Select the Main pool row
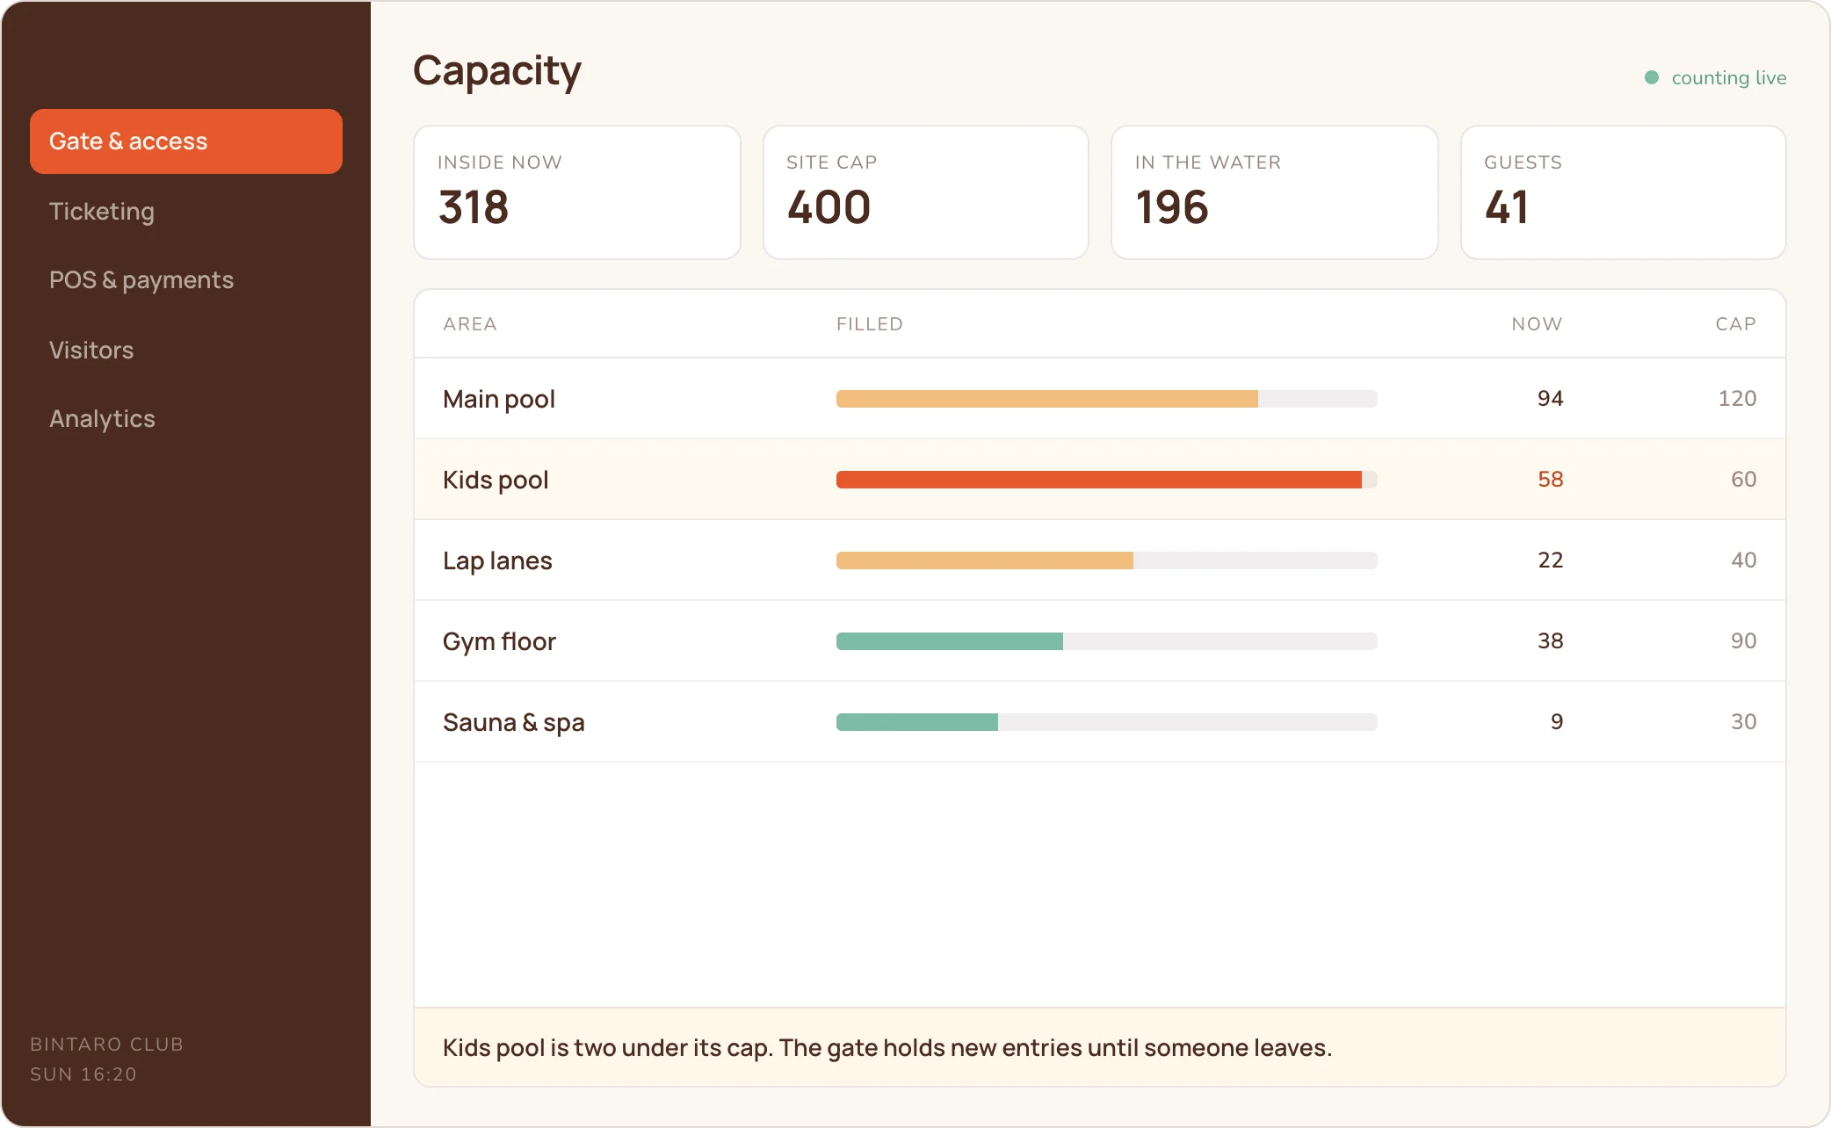 pos(1100,399)
